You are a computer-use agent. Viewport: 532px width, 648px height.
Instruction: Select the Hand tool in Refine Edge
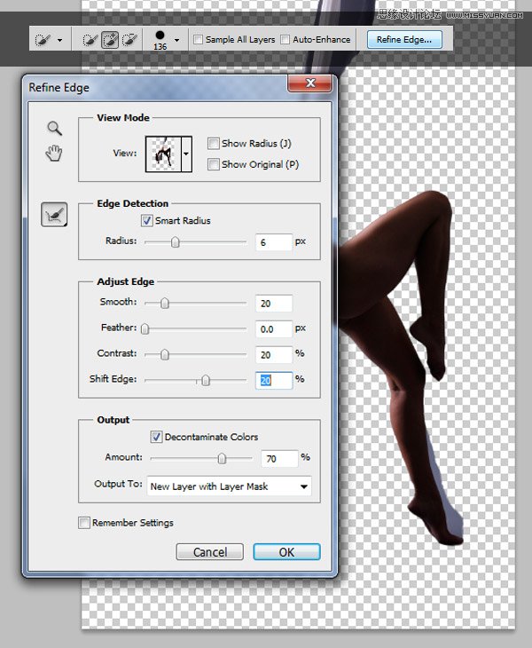click(x=54, y=154)
